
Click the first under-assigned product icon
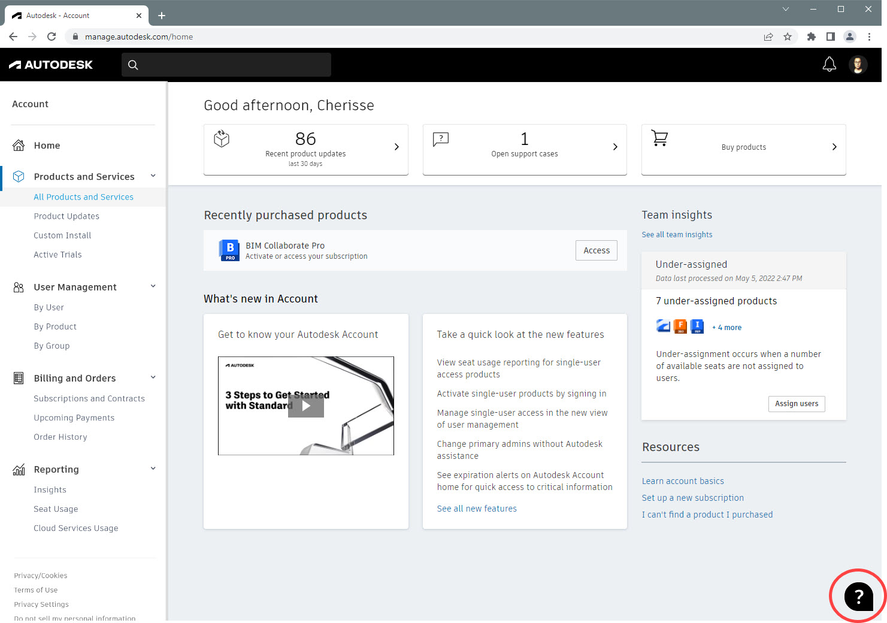[x=664, y=326]
